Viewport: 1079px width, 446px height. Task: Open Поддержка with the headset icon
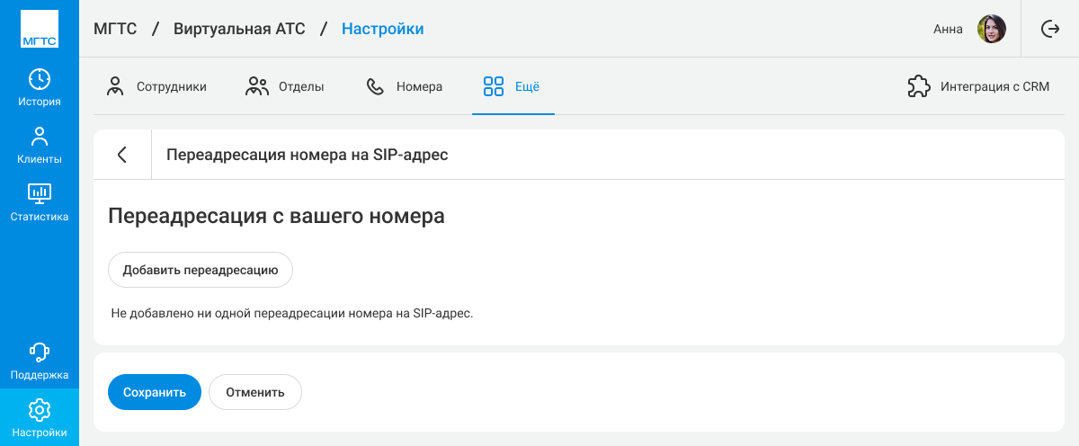coord(40,361)
